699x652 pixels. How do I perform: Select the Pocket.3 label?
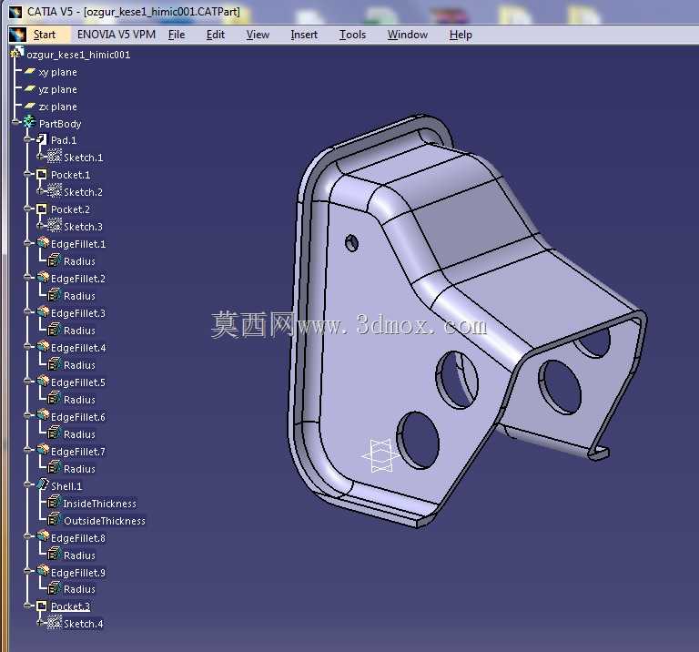point(70,606)
